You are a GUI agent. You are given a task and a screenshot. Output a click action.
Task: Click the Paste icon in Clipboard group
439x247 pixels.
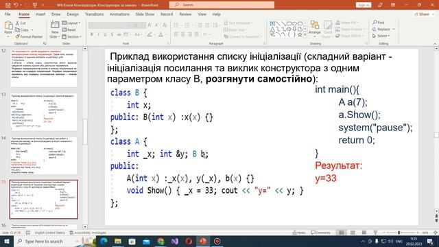[x=8, y=26]
